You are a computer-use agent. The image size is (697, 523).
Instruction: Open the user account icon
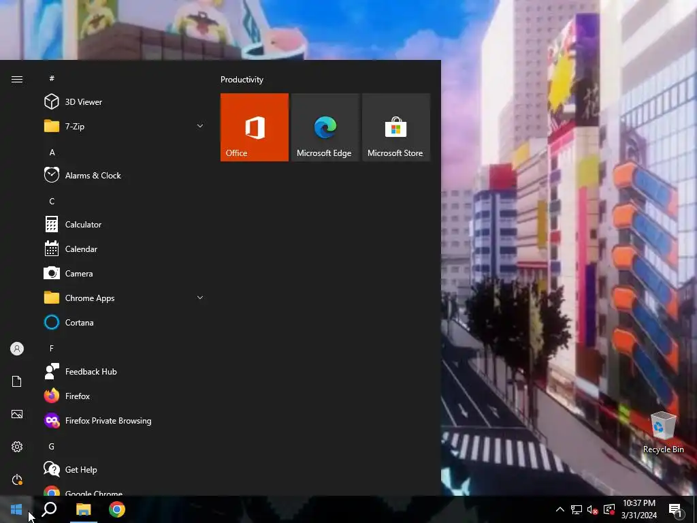point(17,349)
